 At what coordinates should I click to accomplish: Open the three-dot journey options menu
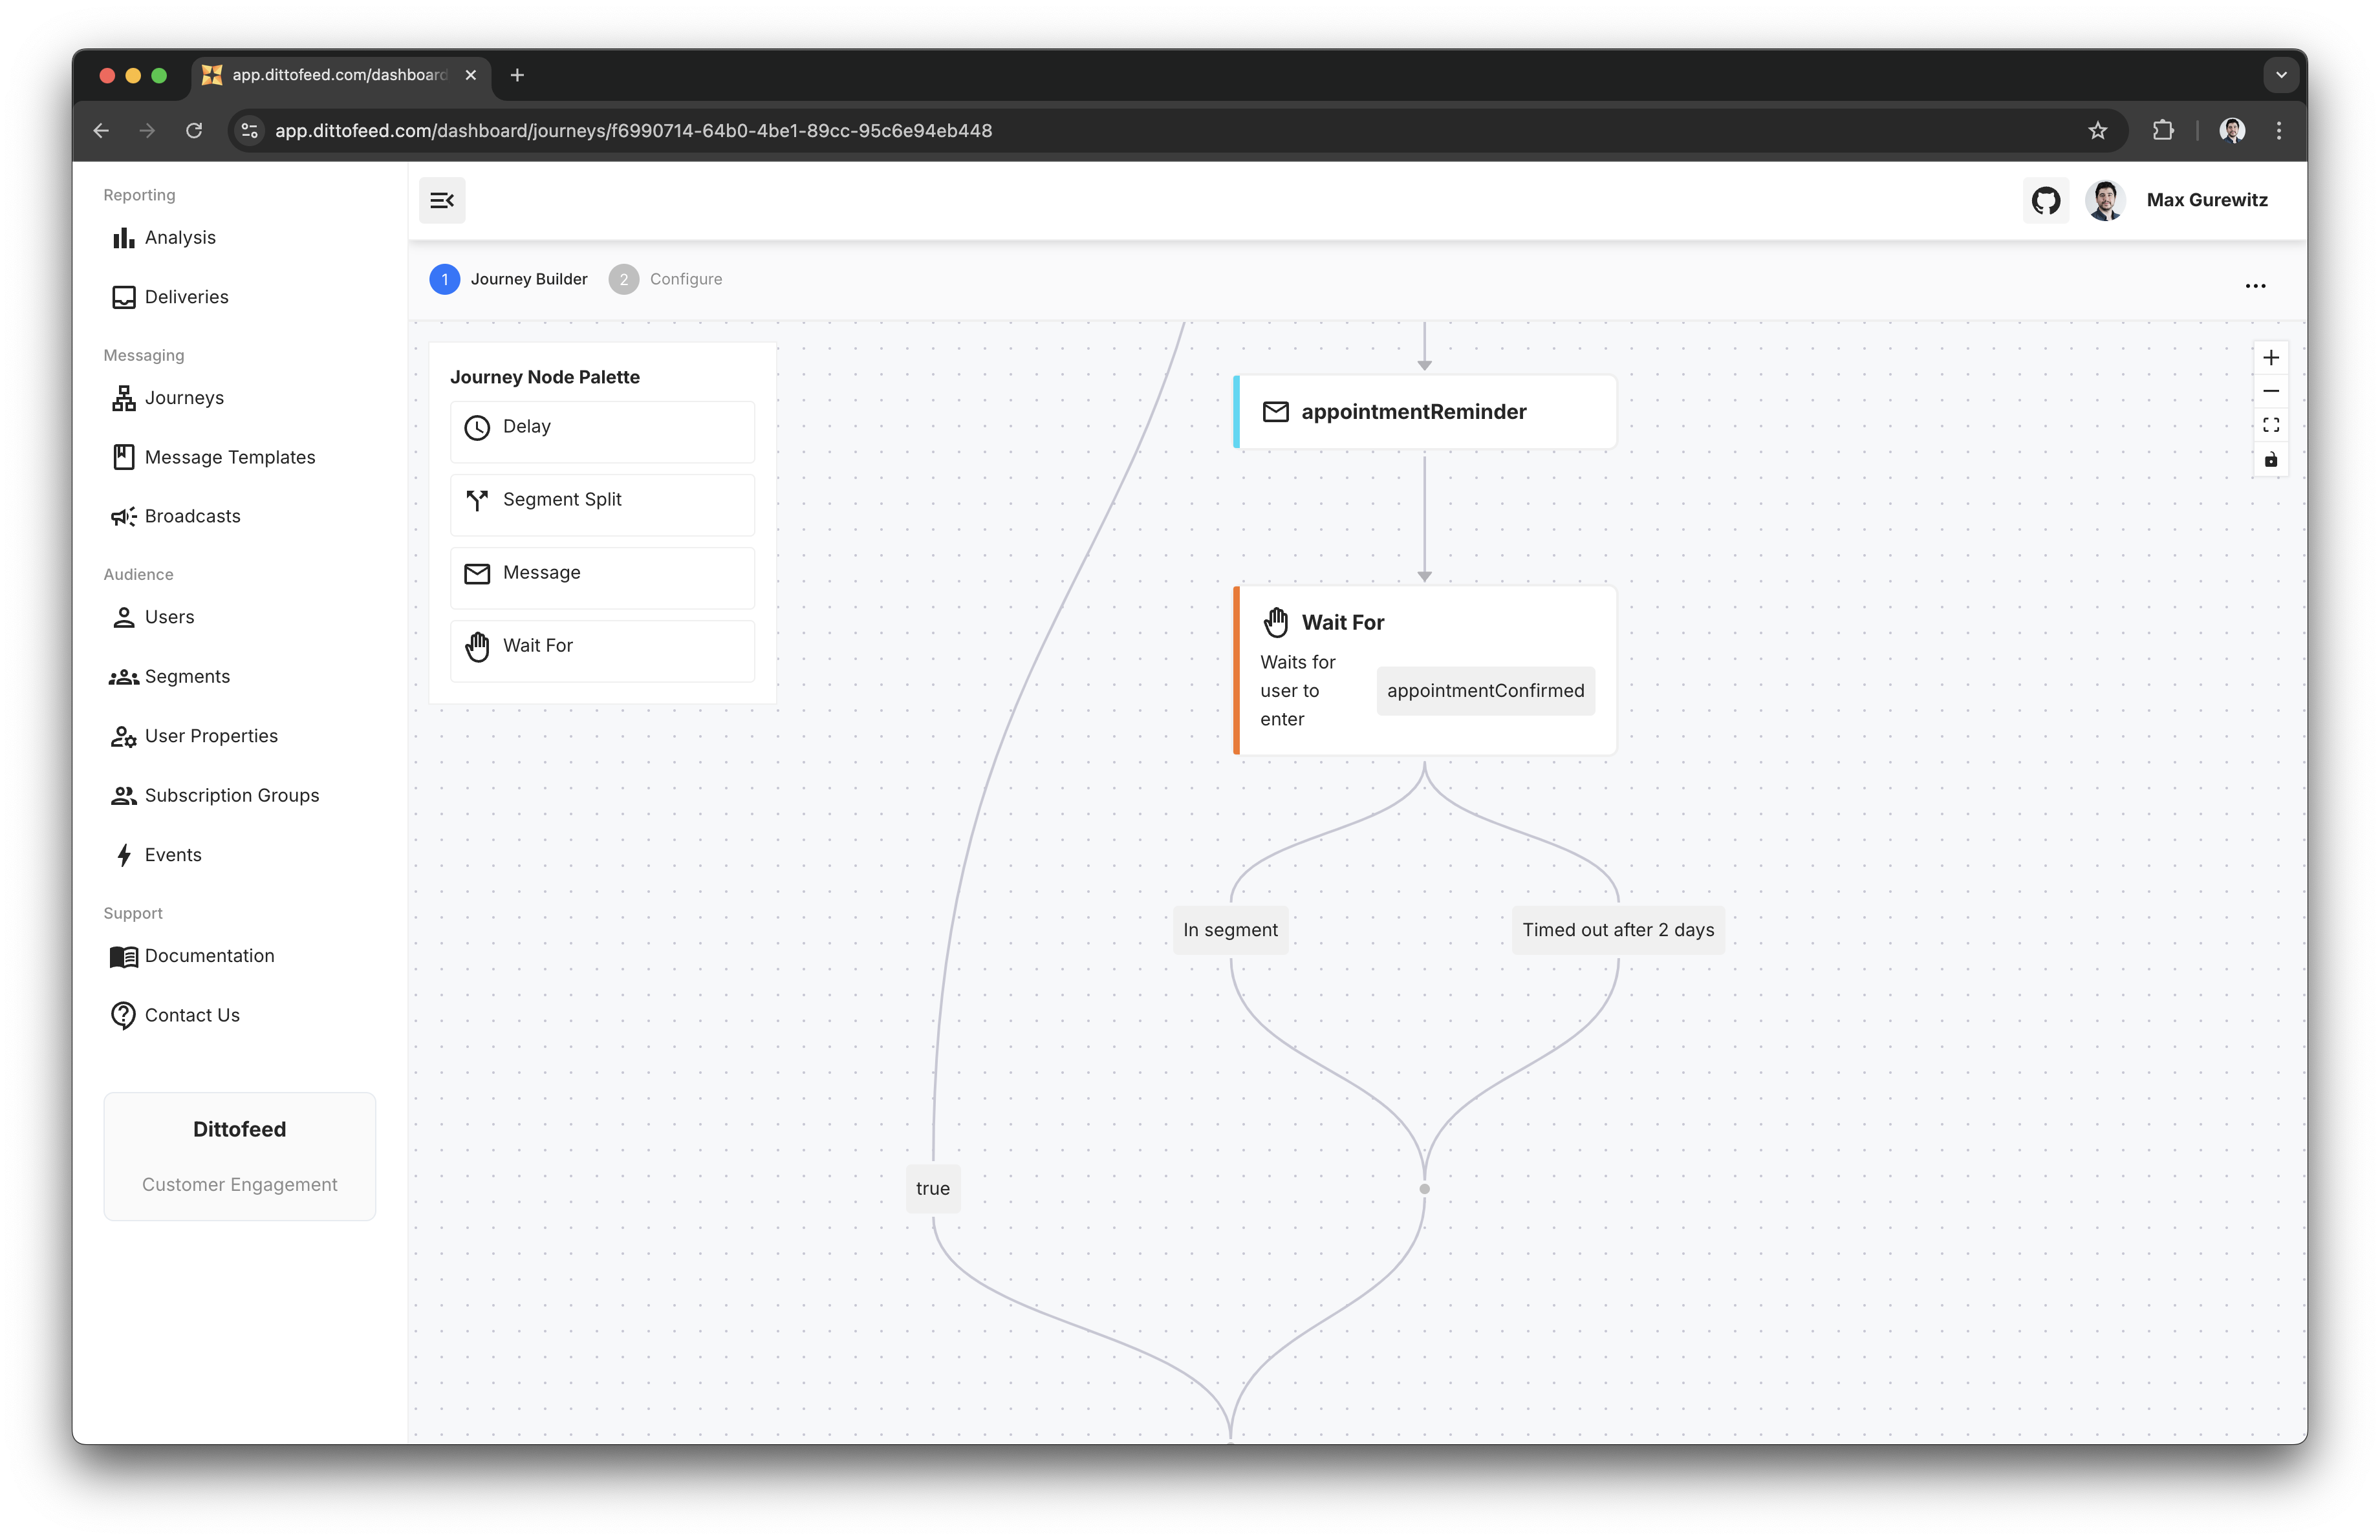point(2255,286)
